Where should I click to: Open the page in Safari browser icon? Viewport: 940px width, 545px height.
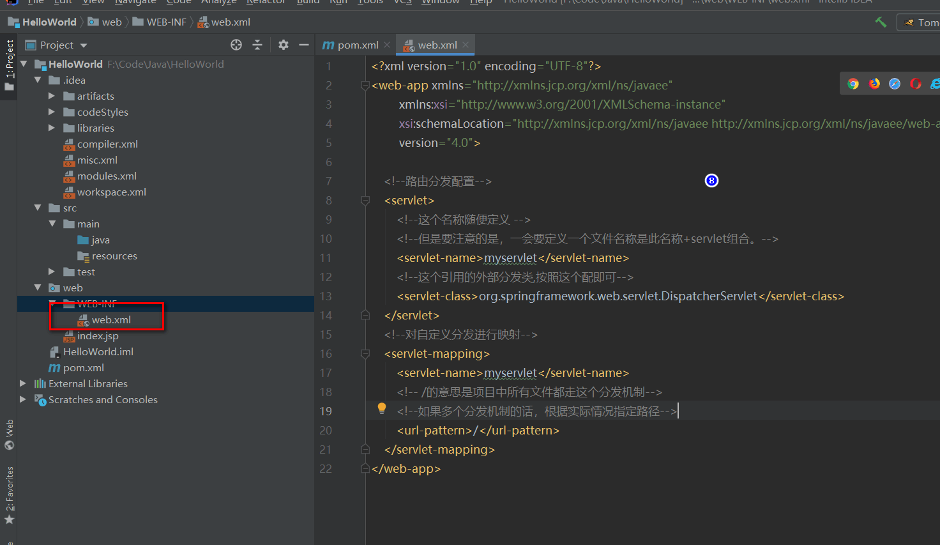(894, 83)
